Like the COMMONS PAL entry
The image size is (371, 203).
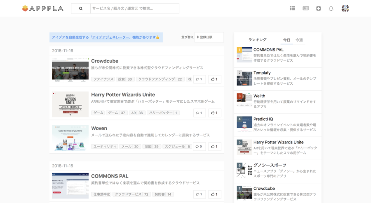215,194
